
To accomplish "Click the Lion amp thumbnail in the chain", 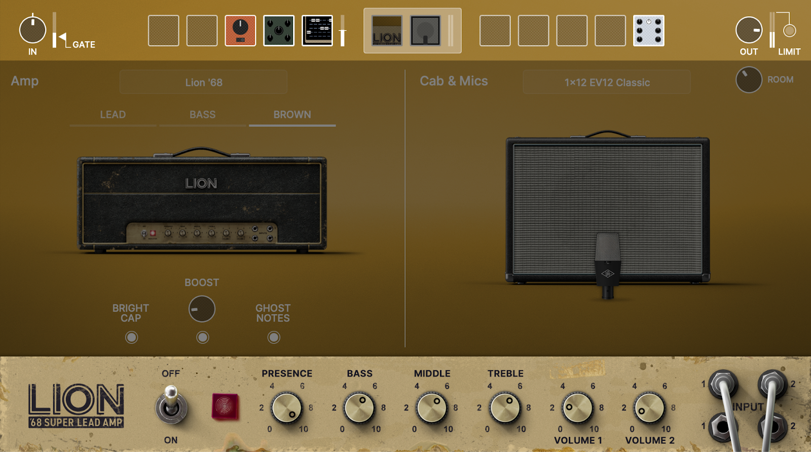I will [x=387, y=30].
